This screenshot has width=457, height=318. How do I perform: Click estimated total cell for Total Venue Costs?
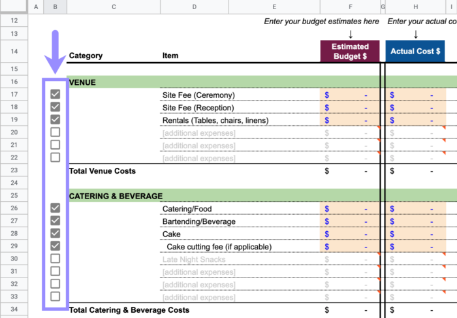click(x=350, y=171)
